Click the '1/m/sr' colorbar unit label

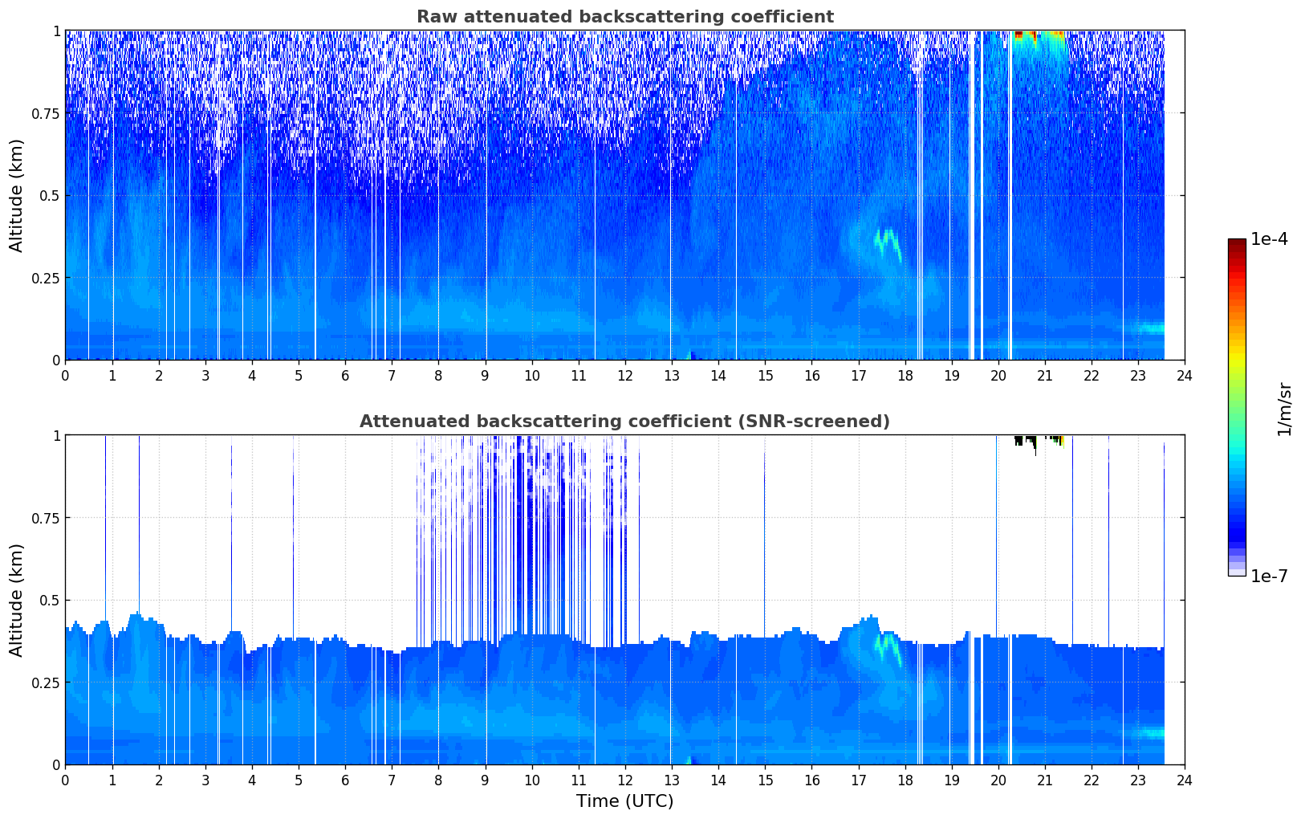(1284, 409)
